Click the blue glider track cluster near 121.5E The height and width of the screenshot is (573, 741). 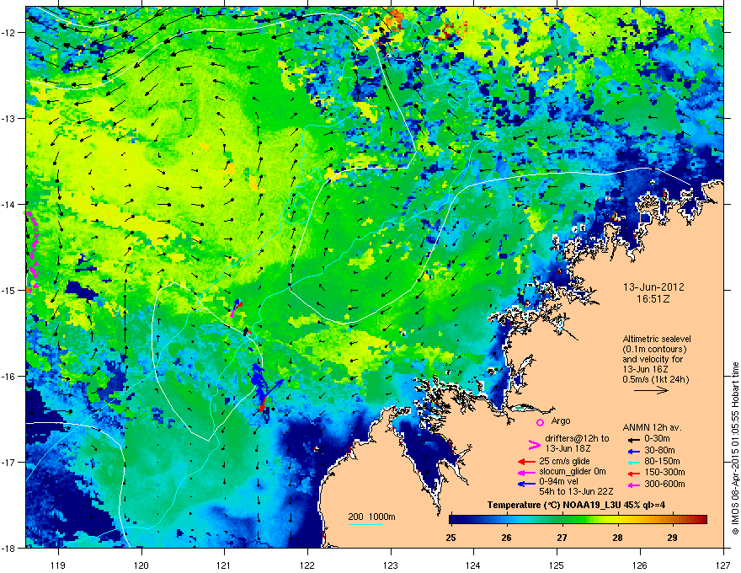[x=259, y=381]
